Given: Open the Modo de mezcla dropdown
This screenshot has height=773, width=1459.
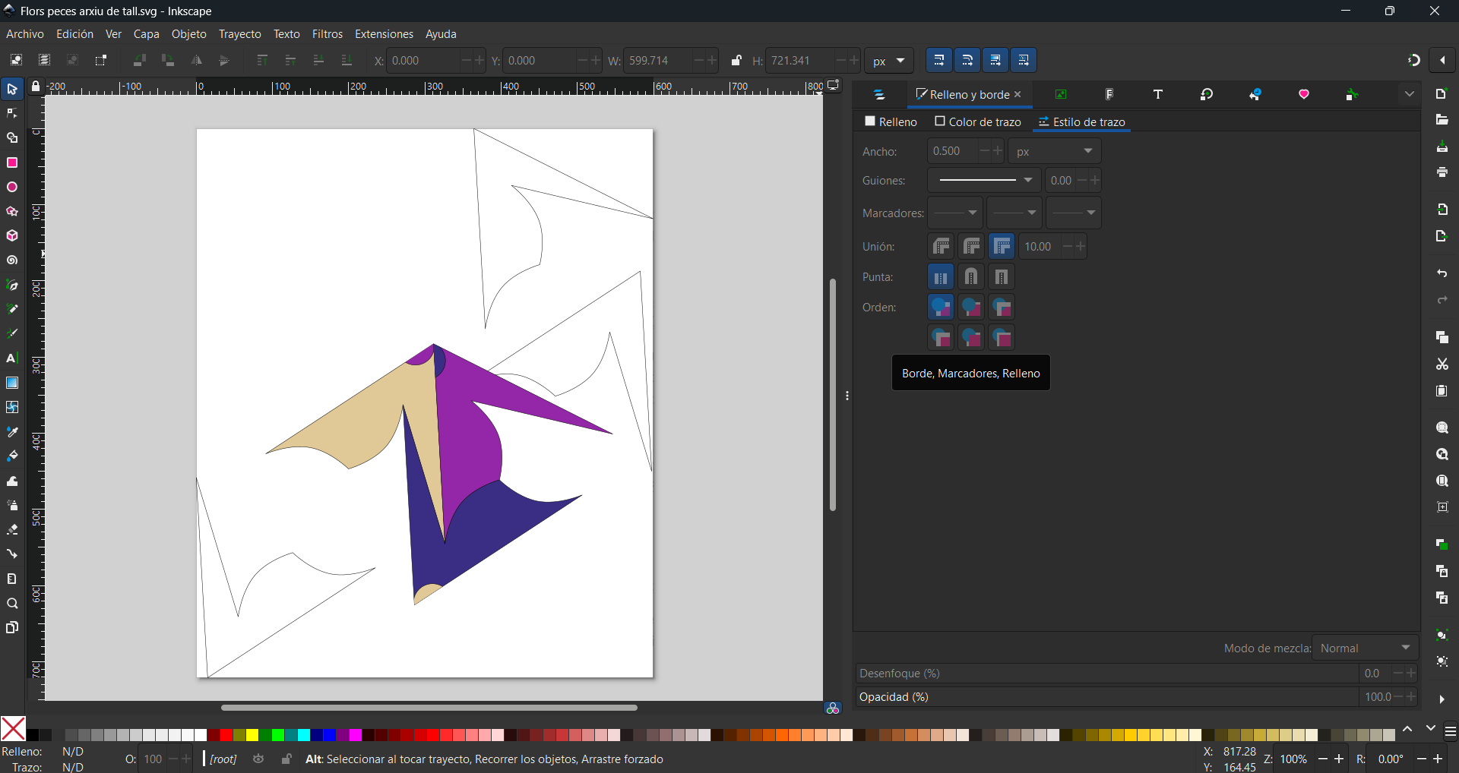Looking at the screenshot, I should click(x=1366, y=648).
